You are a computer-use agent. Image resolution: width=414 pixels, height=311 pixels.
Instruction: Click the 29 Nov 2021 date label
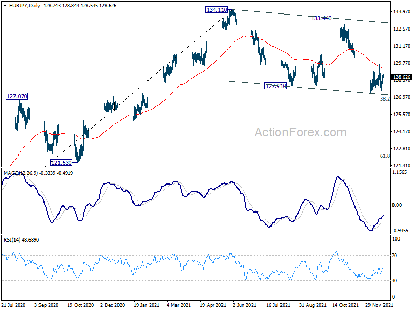point(379,305)
